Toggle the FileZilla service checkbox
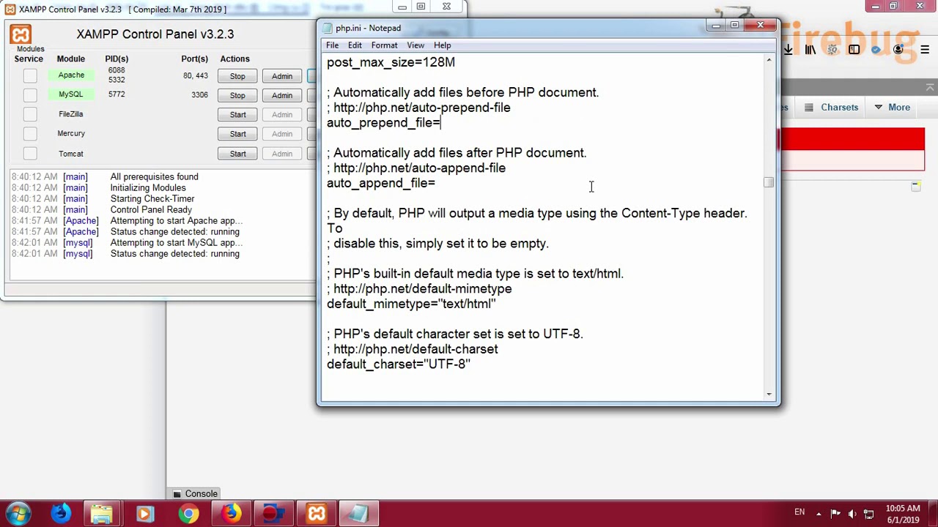The width and height of the screenshot is (938, 527). point(30,114)
